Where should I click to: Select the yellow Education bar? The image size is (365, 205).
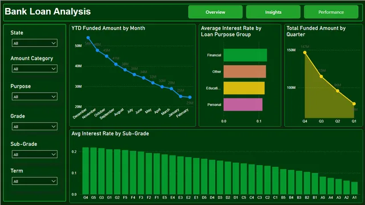click(x=244, y=88)
